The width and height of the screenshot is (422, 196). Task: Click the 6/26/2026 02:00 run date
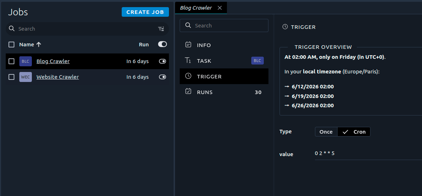[313, 105]
